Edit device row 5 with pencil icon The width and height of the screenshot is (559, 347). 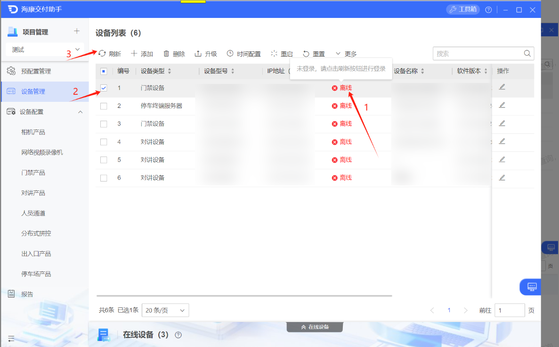(502, 159)
